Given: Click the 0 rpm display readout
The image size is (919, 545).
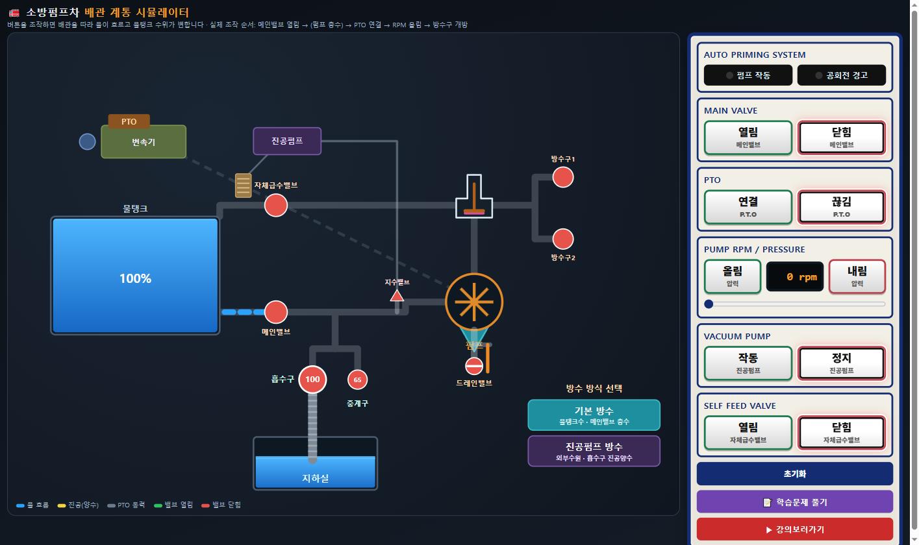Looking at the screenshot, I should click(795, 276).
